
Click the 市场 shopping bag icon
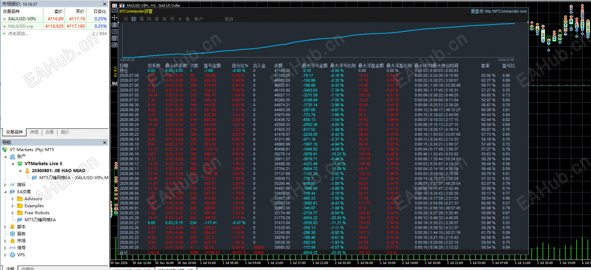(x=12, y=241)
